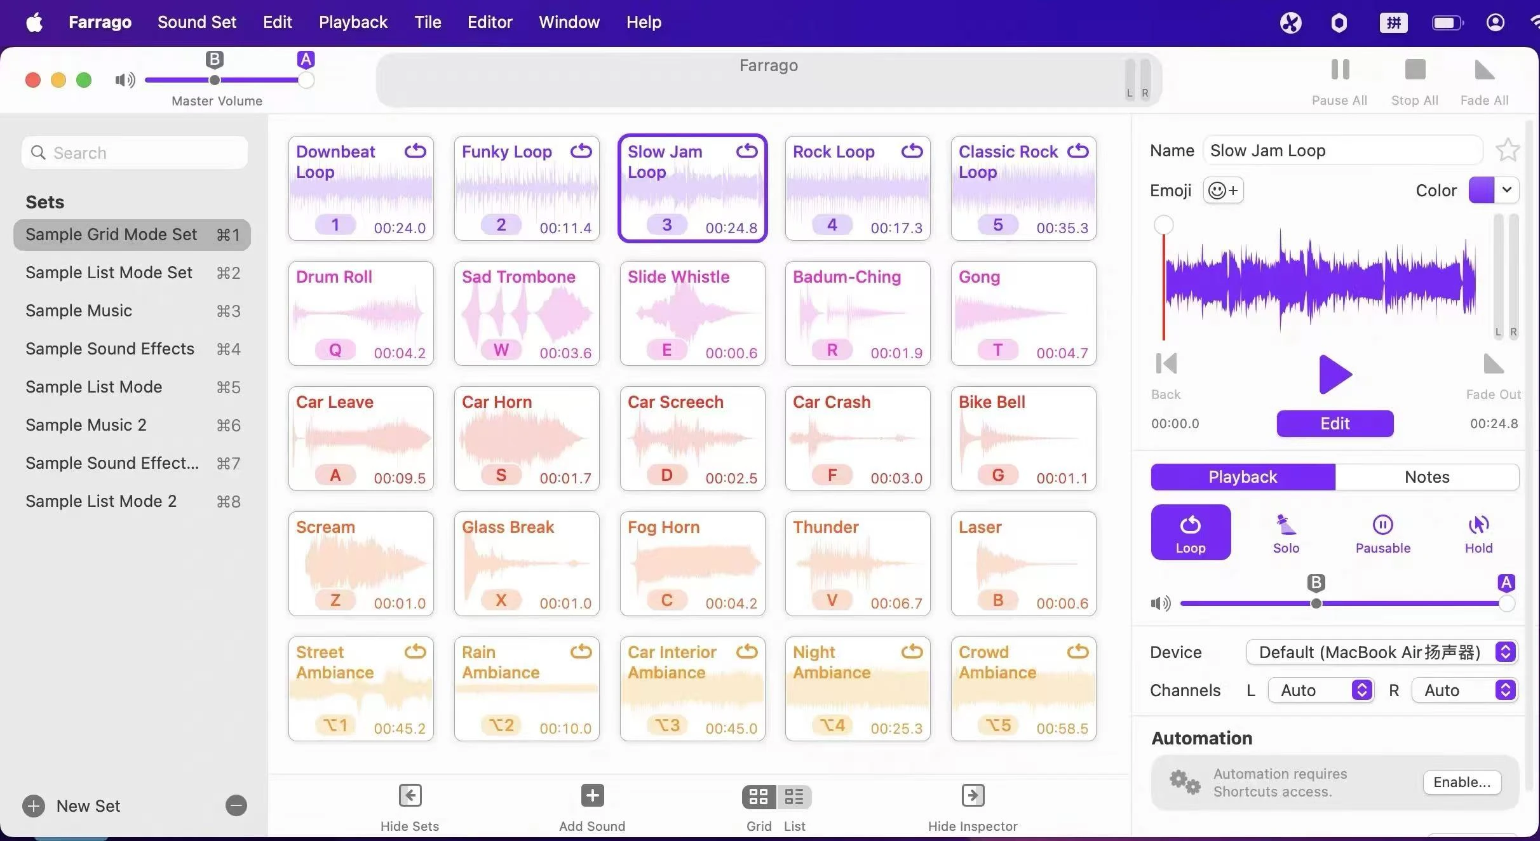This screenshot has height=841, width=1540.
Task: Toggle the Solo playback option
Action: pos(1286,532)
